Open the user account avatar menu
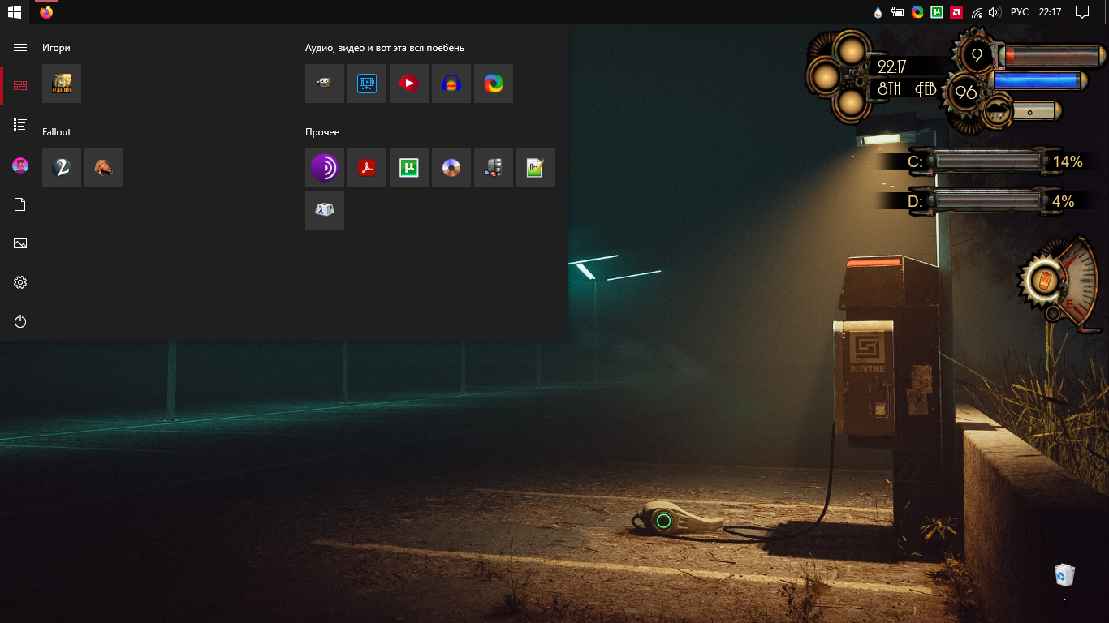 coord(20,165)
